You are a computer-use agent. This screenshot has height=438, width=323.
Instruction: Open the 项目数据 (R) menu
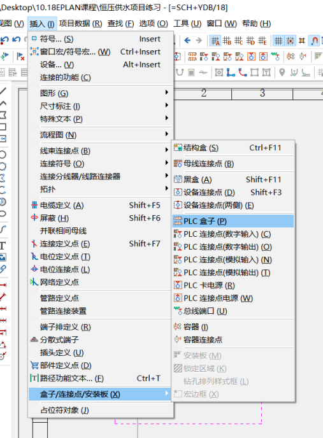pos(80,24)
